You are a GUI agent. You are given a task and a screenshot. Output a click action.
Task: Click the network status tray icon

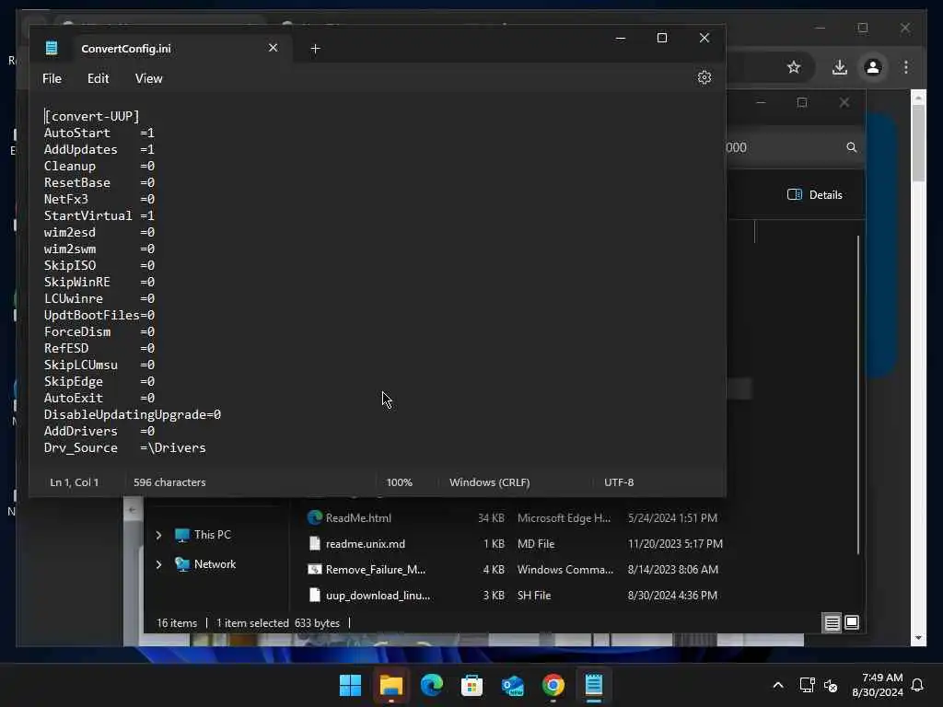tap(807, 685)
